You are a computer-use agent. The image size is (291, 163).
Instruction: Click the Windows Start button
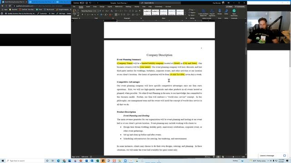[x=3, y=161]
